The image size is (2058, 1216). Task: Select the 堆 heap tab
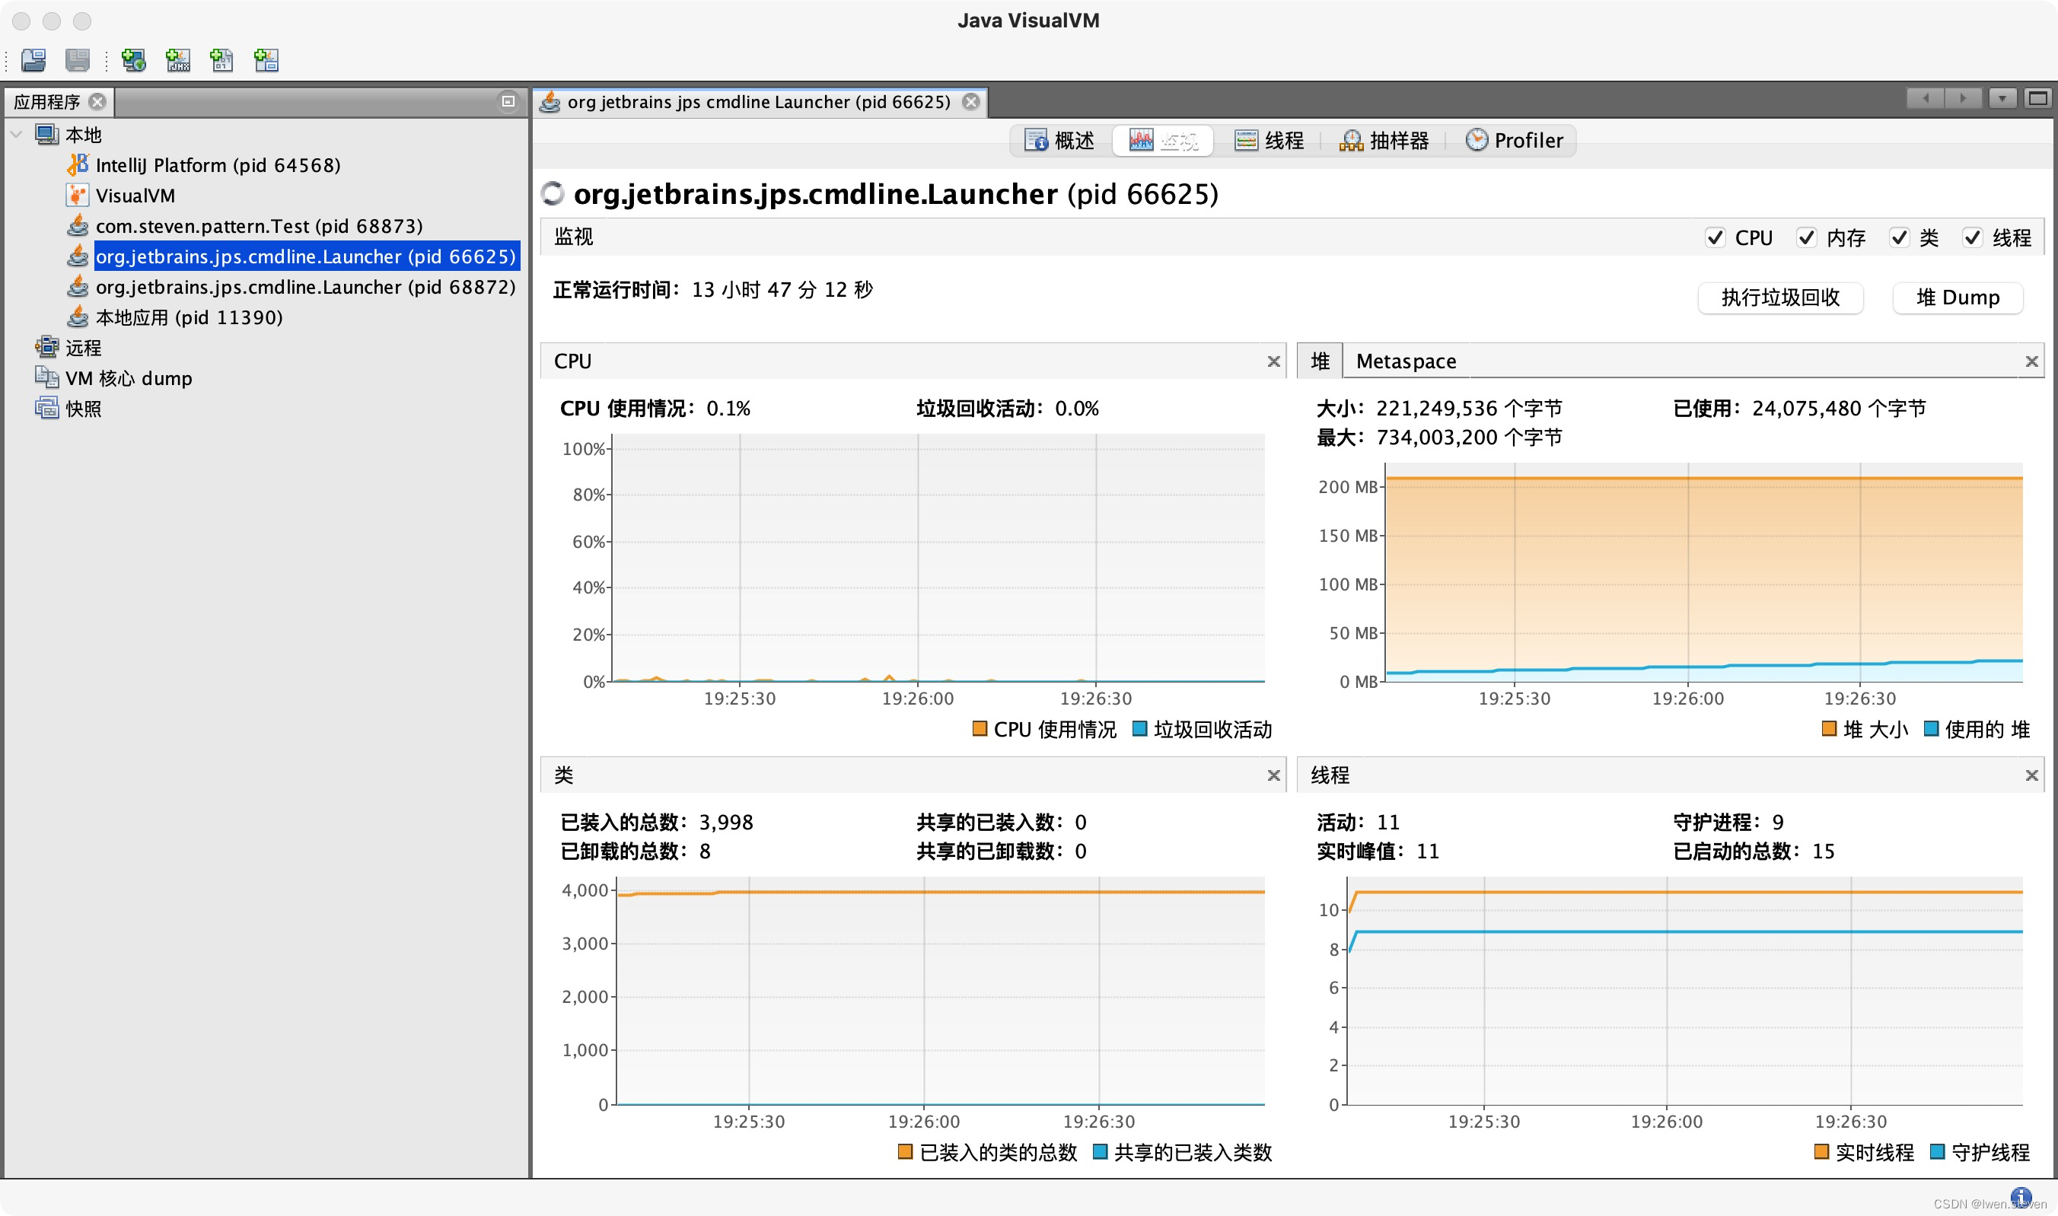point(1320,361)
